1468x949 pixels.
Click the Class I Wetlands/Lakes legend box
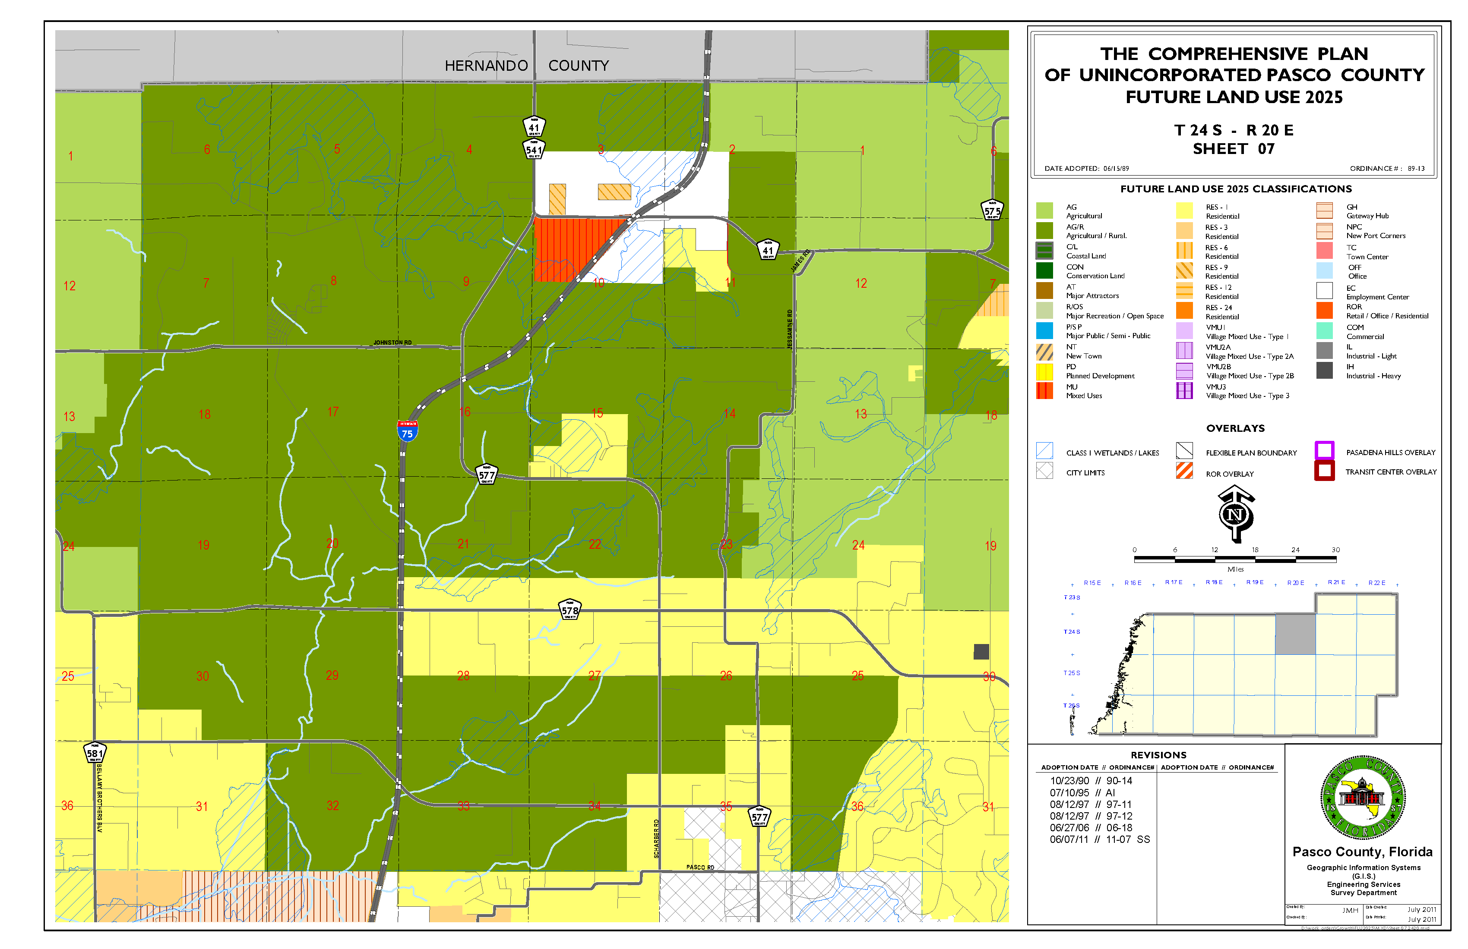pyautogui.click(x=1044, y=450)
